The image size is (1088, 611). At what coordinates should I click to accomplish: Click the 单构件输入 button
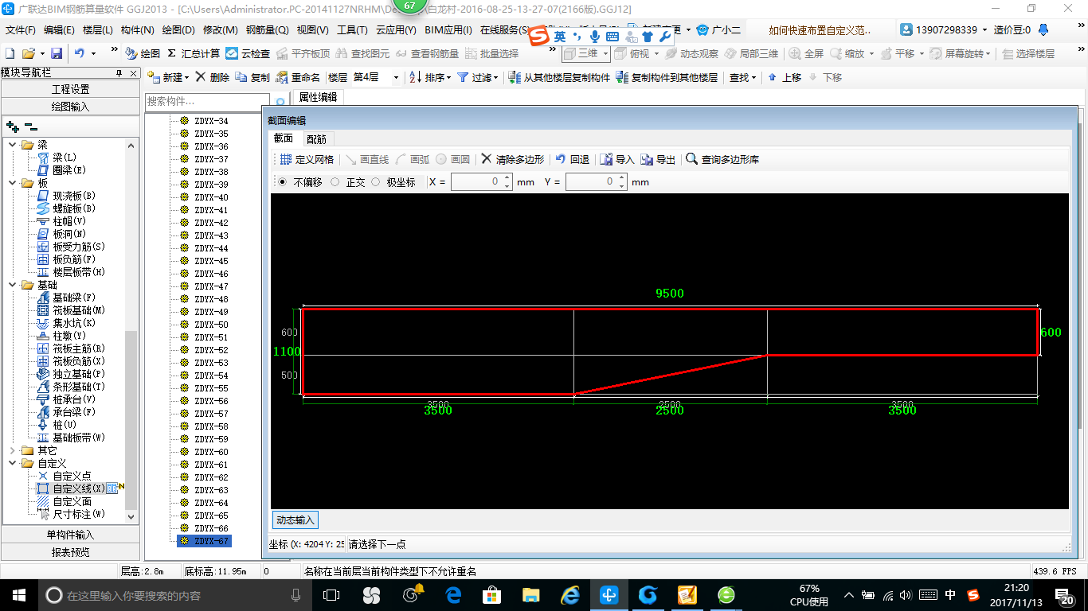(x=70, y=535)
